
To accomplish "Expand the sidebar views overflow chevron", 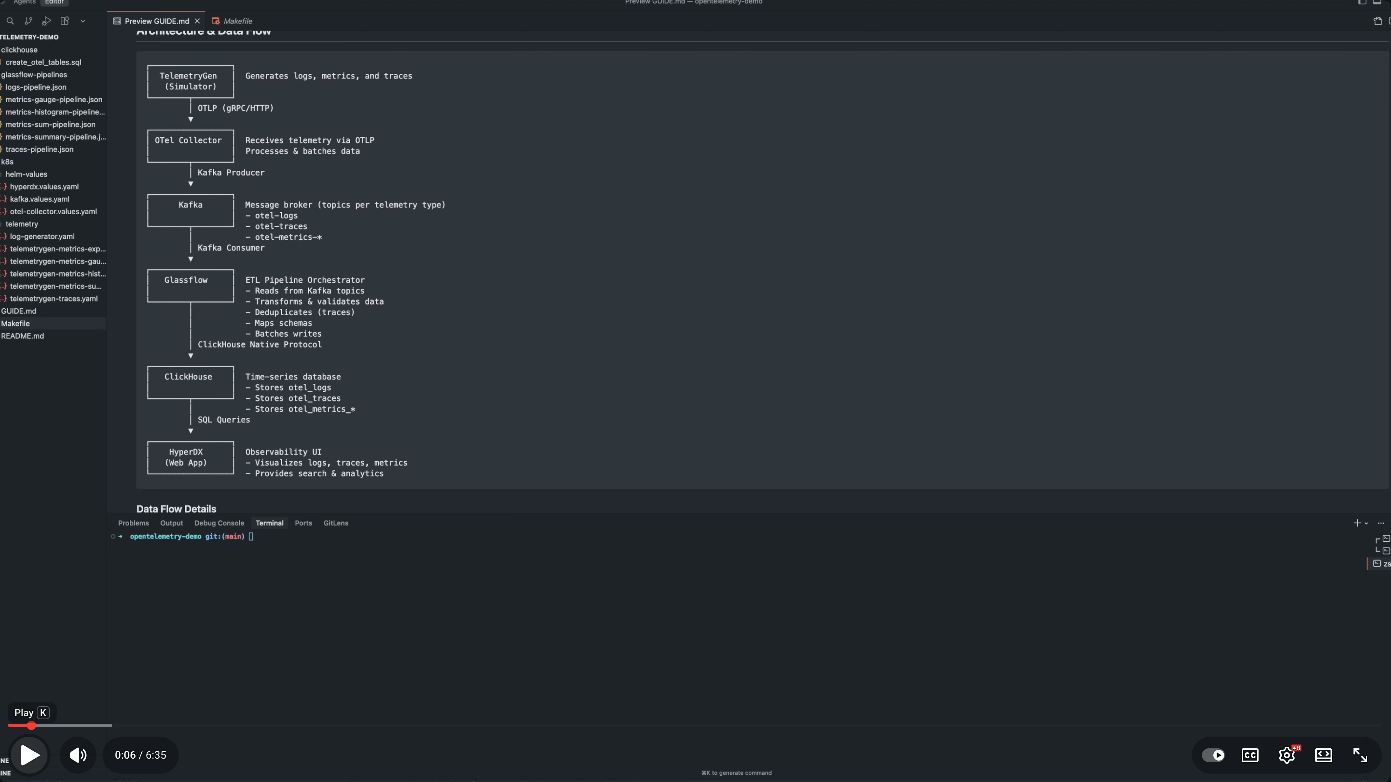I will point(83,21).
